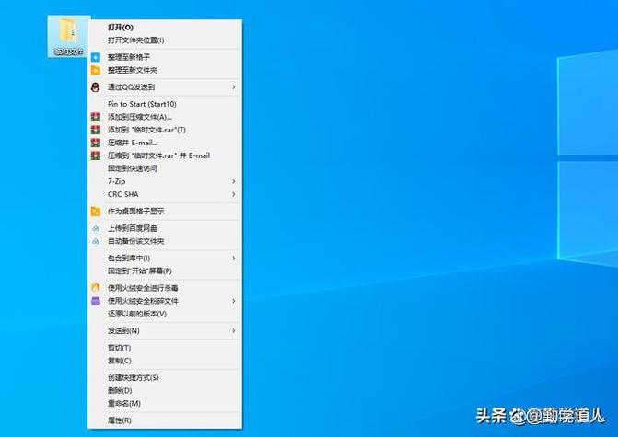Screen dimensions: 618x437
Task: Select the 临时文件 folder icon on desktop
Action: click(x=69, y=36)
